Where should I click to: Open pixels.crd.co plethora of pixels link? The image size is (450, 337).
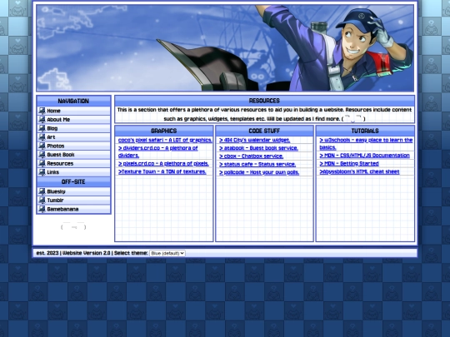tap(163, 164)
